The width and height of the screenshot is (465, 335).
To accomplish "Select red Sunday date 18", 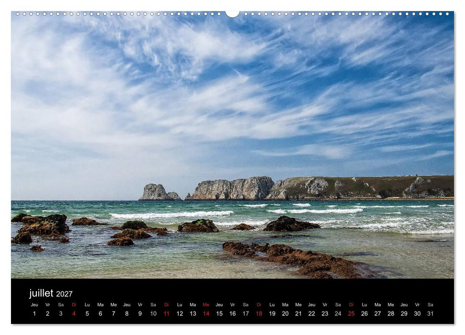I will coord(259,313).
